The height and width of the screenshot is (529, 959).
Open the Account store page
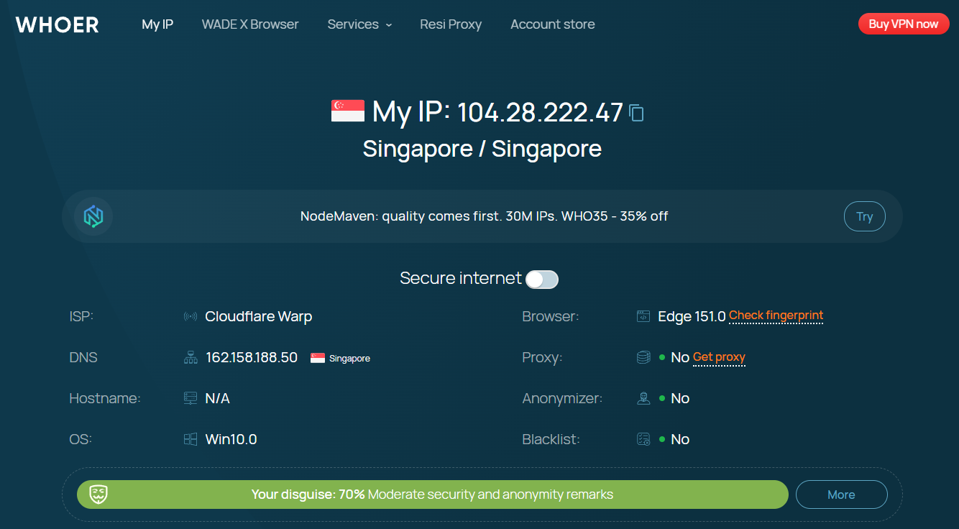coord(553,24)
